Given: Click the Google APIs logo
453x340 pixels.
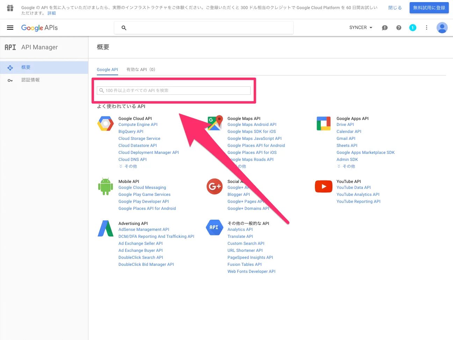Looking at the screenshot, I should 39,28.
